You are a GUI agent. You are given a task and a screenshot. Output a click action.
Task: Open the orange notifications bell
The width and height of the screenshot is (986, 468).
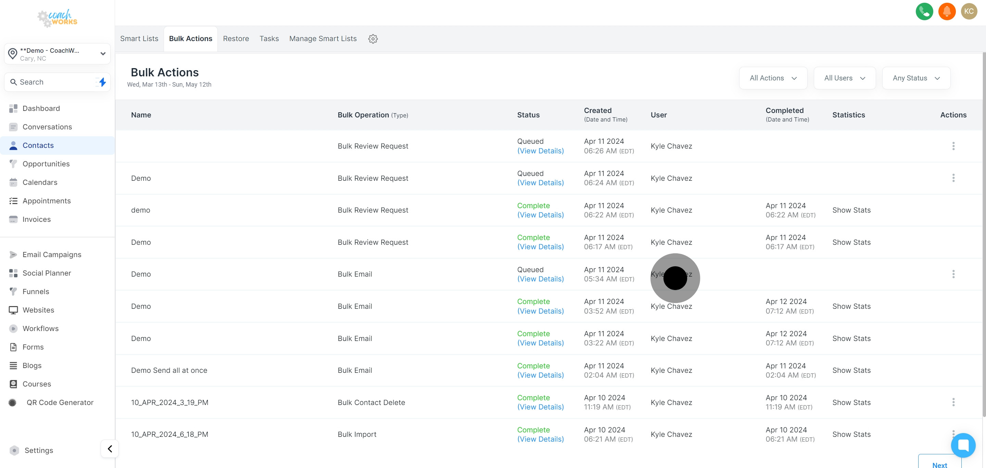(947, 11)
